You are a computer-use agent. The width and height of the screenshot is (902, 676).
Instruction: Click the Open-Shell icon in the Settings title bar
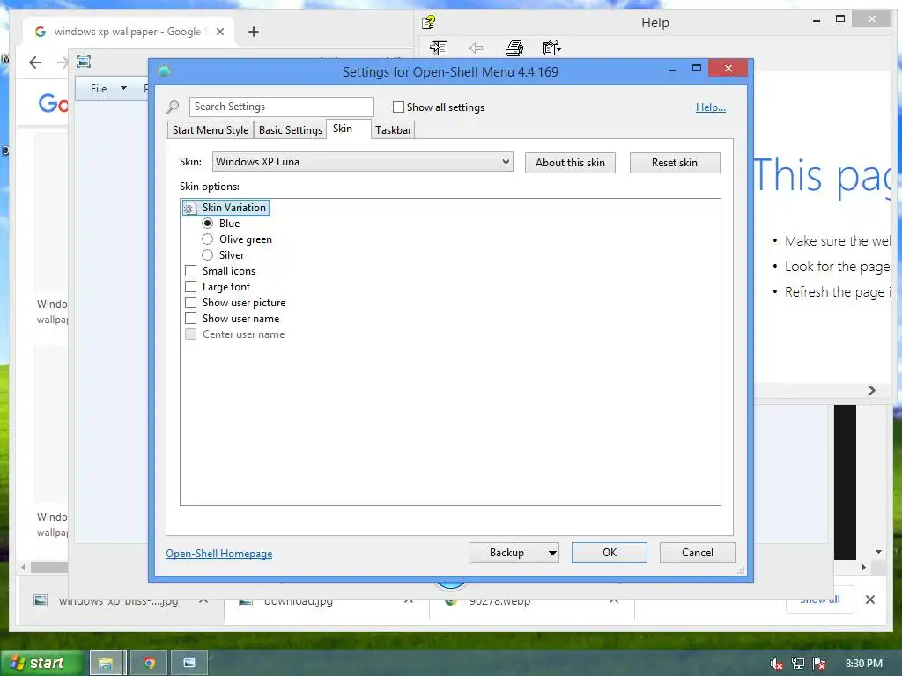coord(164,72)
